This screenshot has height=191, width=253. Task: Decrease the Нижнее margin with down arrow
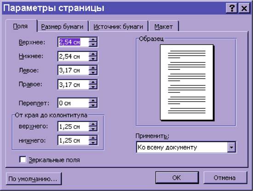click(93, 59)
